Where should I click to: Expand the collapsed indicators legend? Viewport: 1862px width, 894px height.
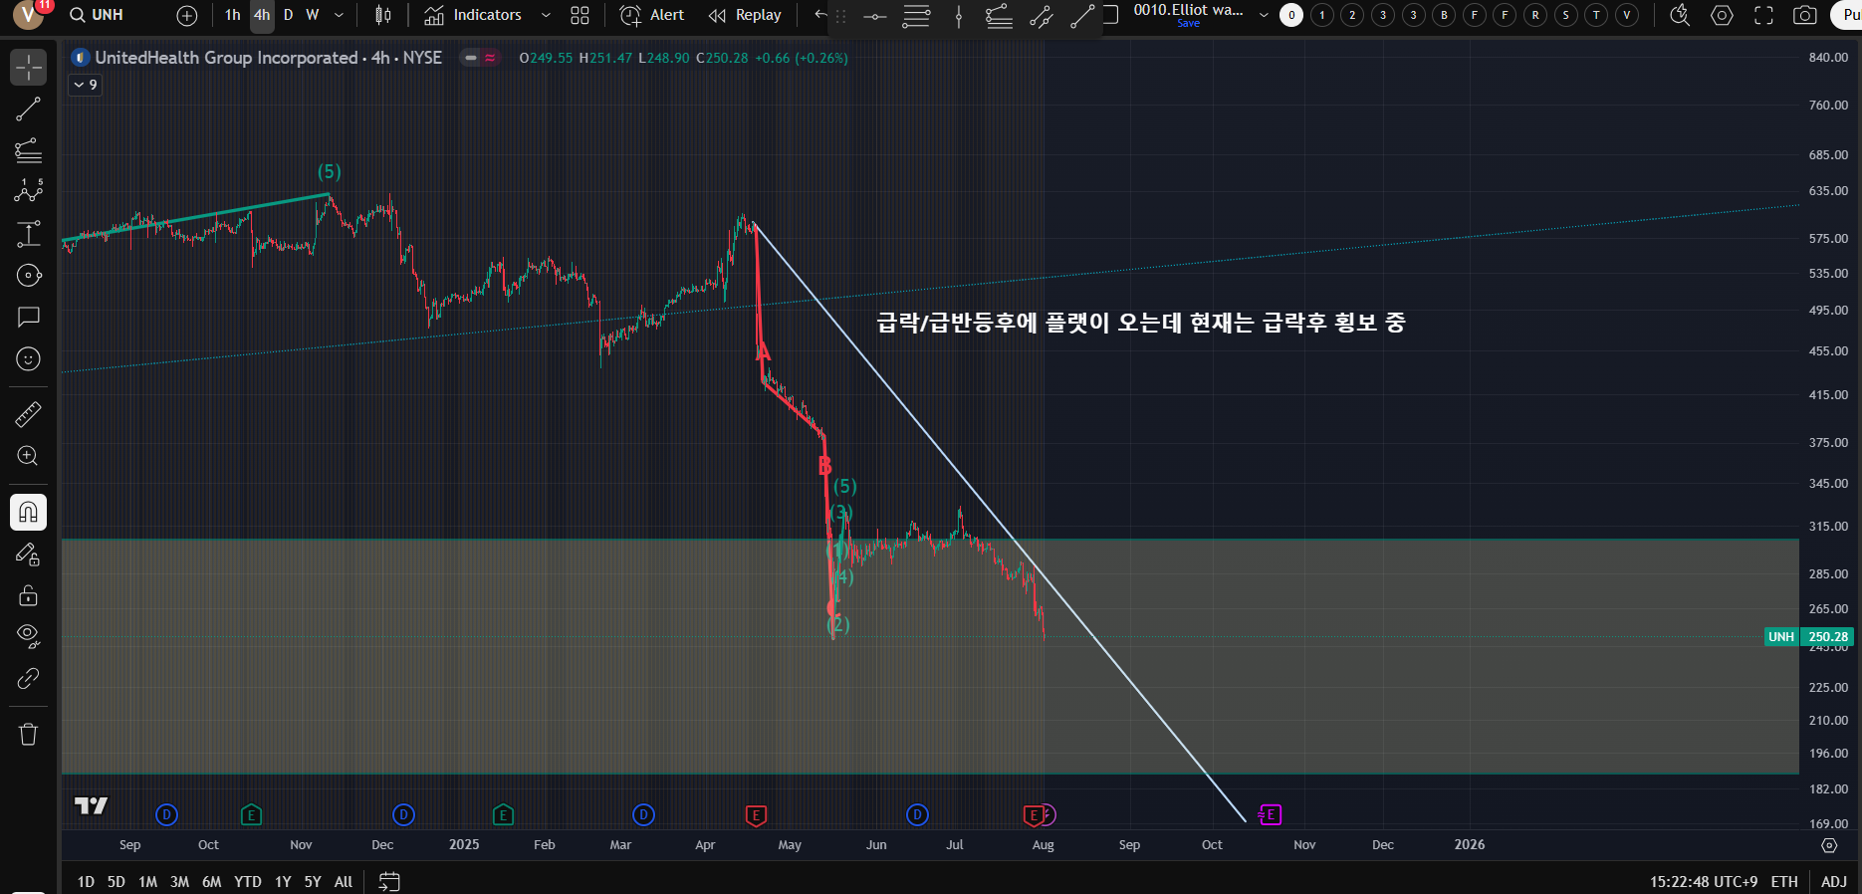click(x=86, y=85)
